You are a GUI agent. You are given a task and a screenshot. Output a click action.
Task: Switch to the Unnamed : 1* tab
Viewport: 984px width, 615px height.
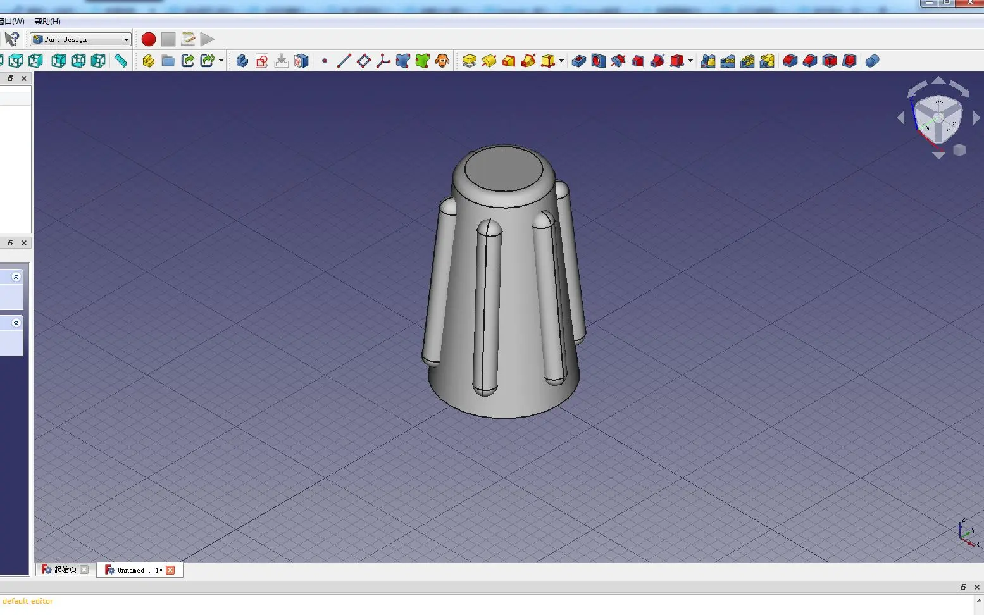click(x=140, y=570)
